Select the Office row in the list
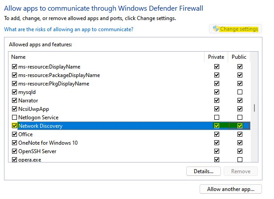274x199 pixels. (25, 134)
